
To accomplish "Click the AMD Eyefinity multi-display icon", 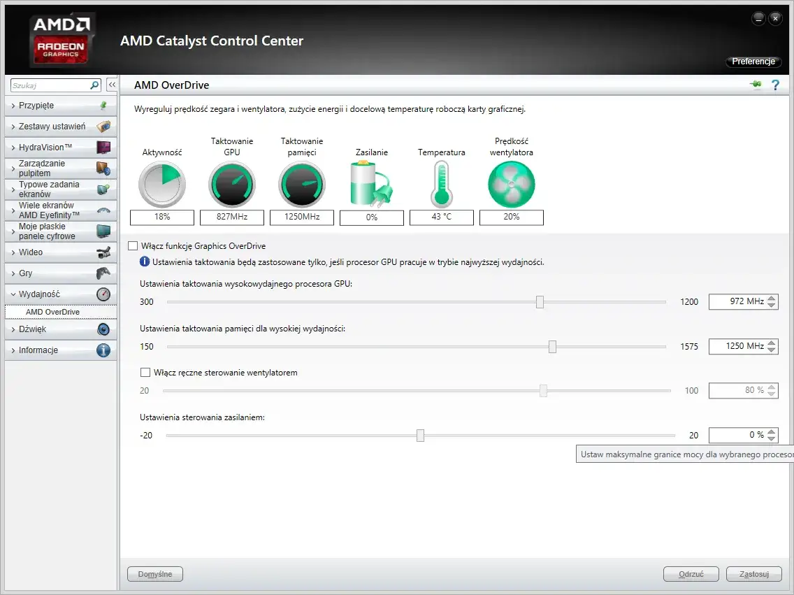I will (x=103, y=210).
